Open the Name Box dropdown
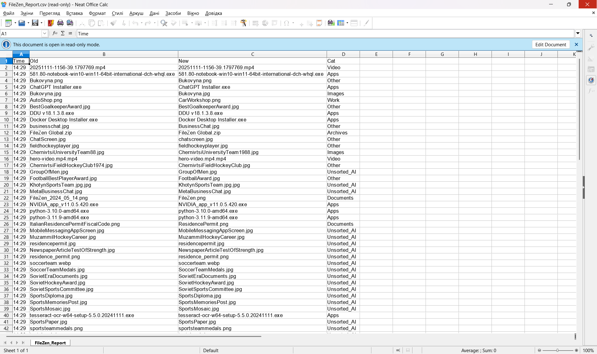Image resolution: width=597 pixels, height=354 pixels. [x=45, y=33]
